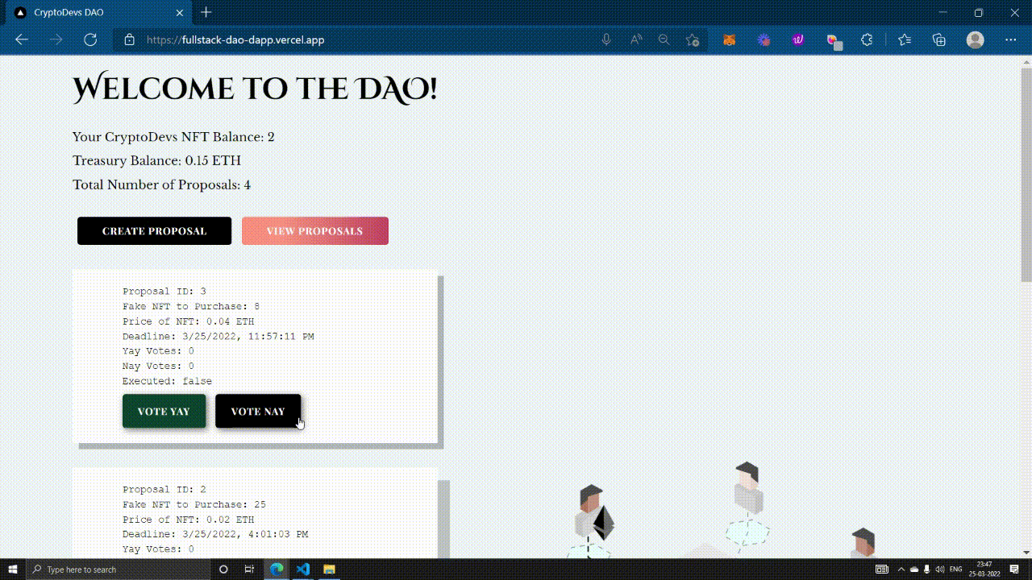This screenshot has height=580, width=1032.
Task: Click the Create Proposal button
Action: [154, 230]
